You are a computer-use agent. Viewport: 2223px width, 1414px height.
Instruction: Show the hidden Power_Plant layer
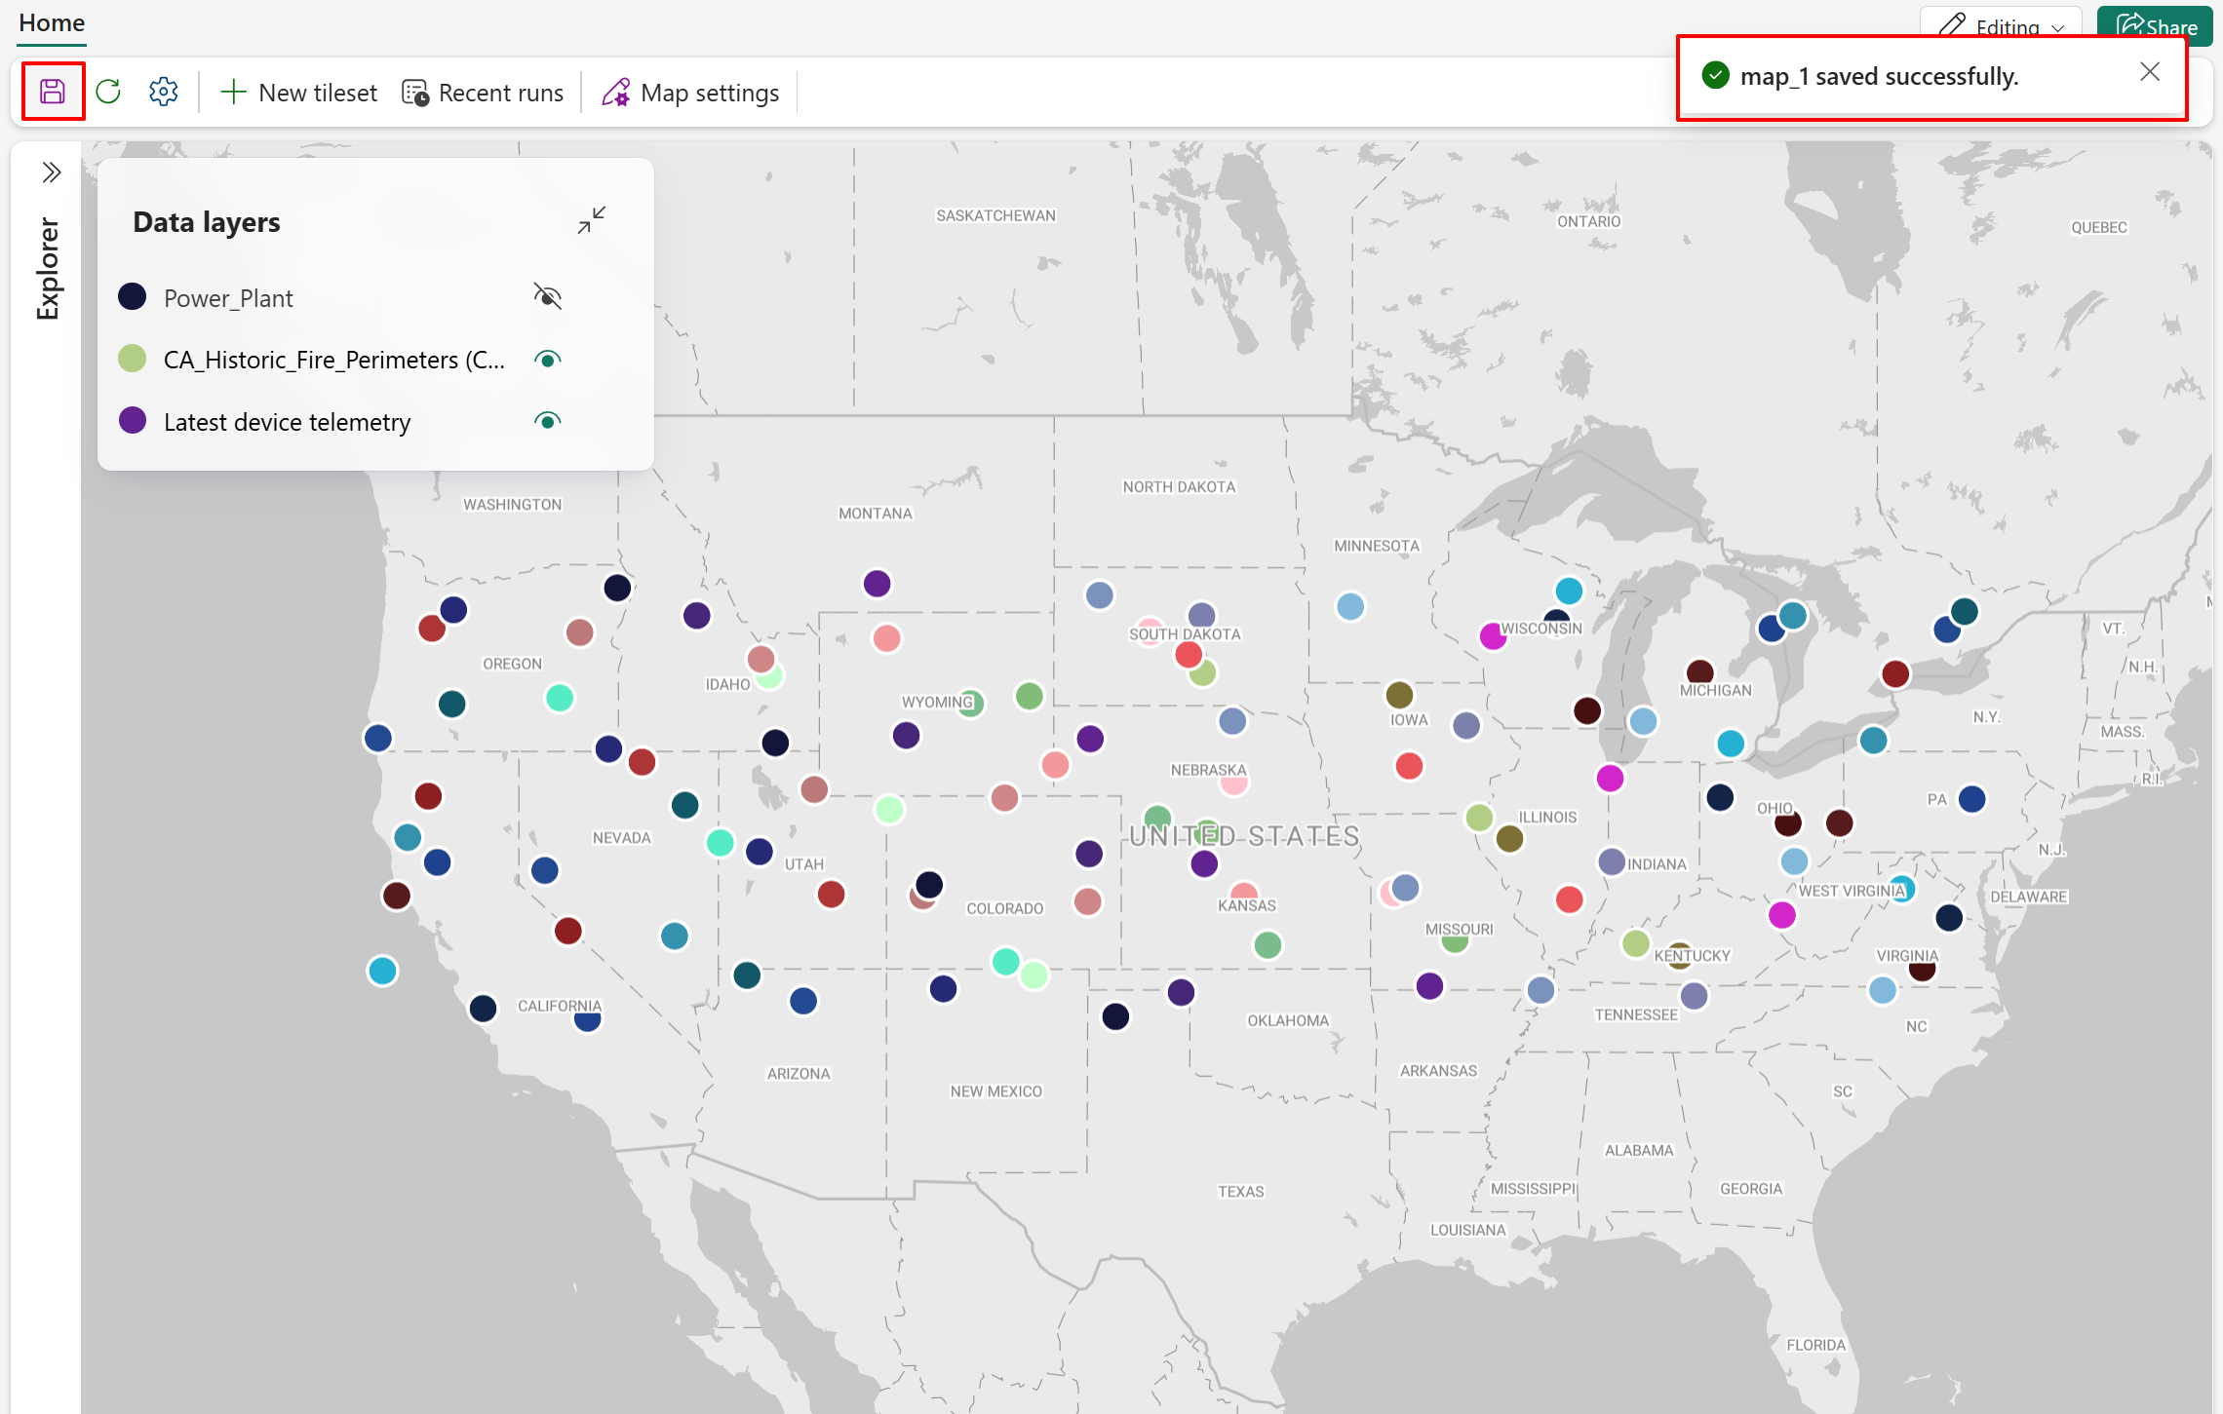click(548, 296)
